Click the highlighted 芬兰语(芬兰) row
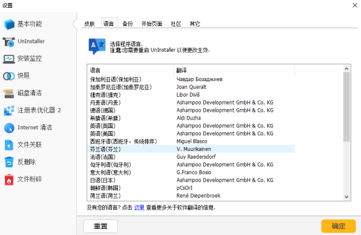 [x=191, y=149]
